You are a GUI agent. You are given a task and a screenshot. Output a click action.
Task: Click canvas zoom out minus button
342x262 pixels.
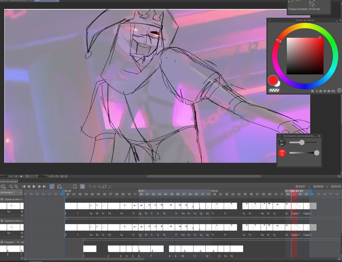click(x=11, y=176)
